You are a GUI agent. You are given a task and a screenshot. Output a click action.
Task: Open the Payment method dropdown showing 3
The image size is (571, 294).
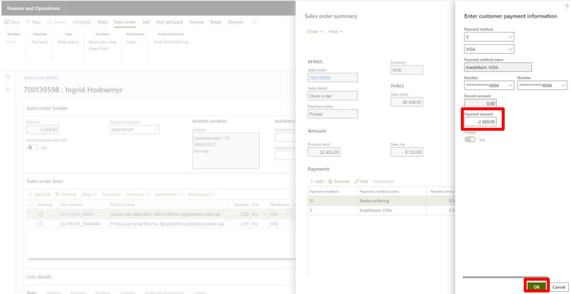[489, 37]
